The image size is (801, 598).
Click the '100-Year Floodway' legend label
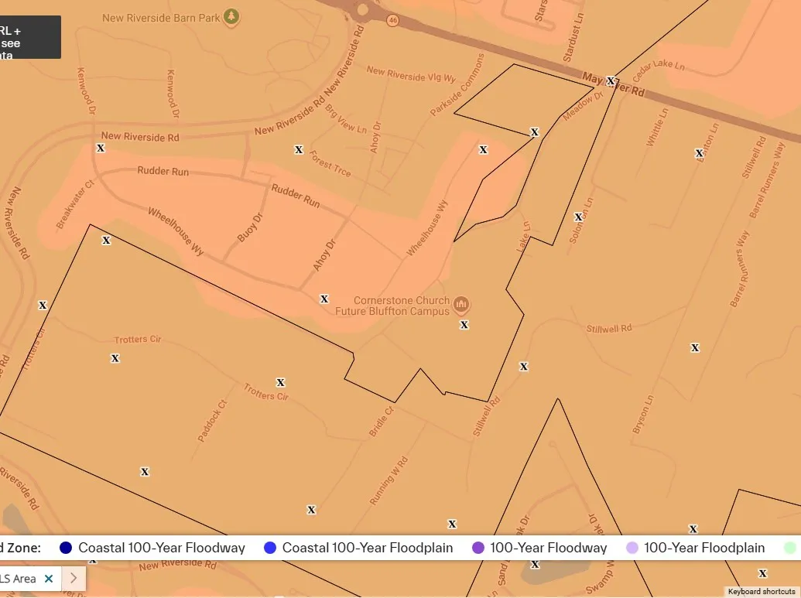point(549,548)
